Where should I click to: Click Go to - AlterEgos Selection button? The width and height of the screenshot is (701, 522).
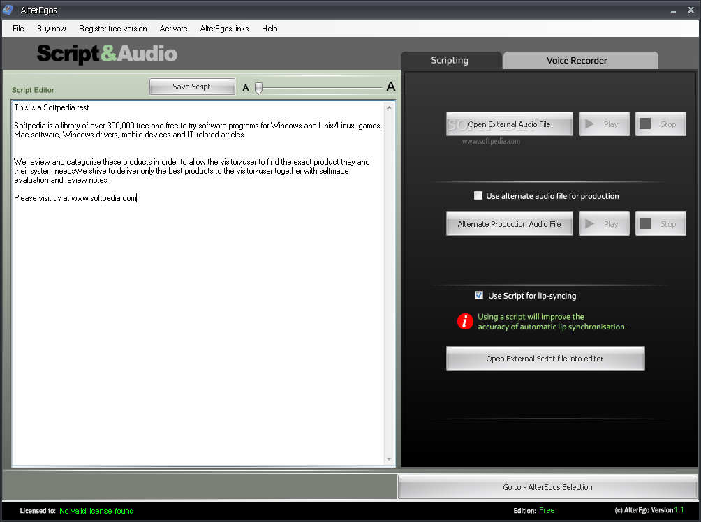[547, 487]
